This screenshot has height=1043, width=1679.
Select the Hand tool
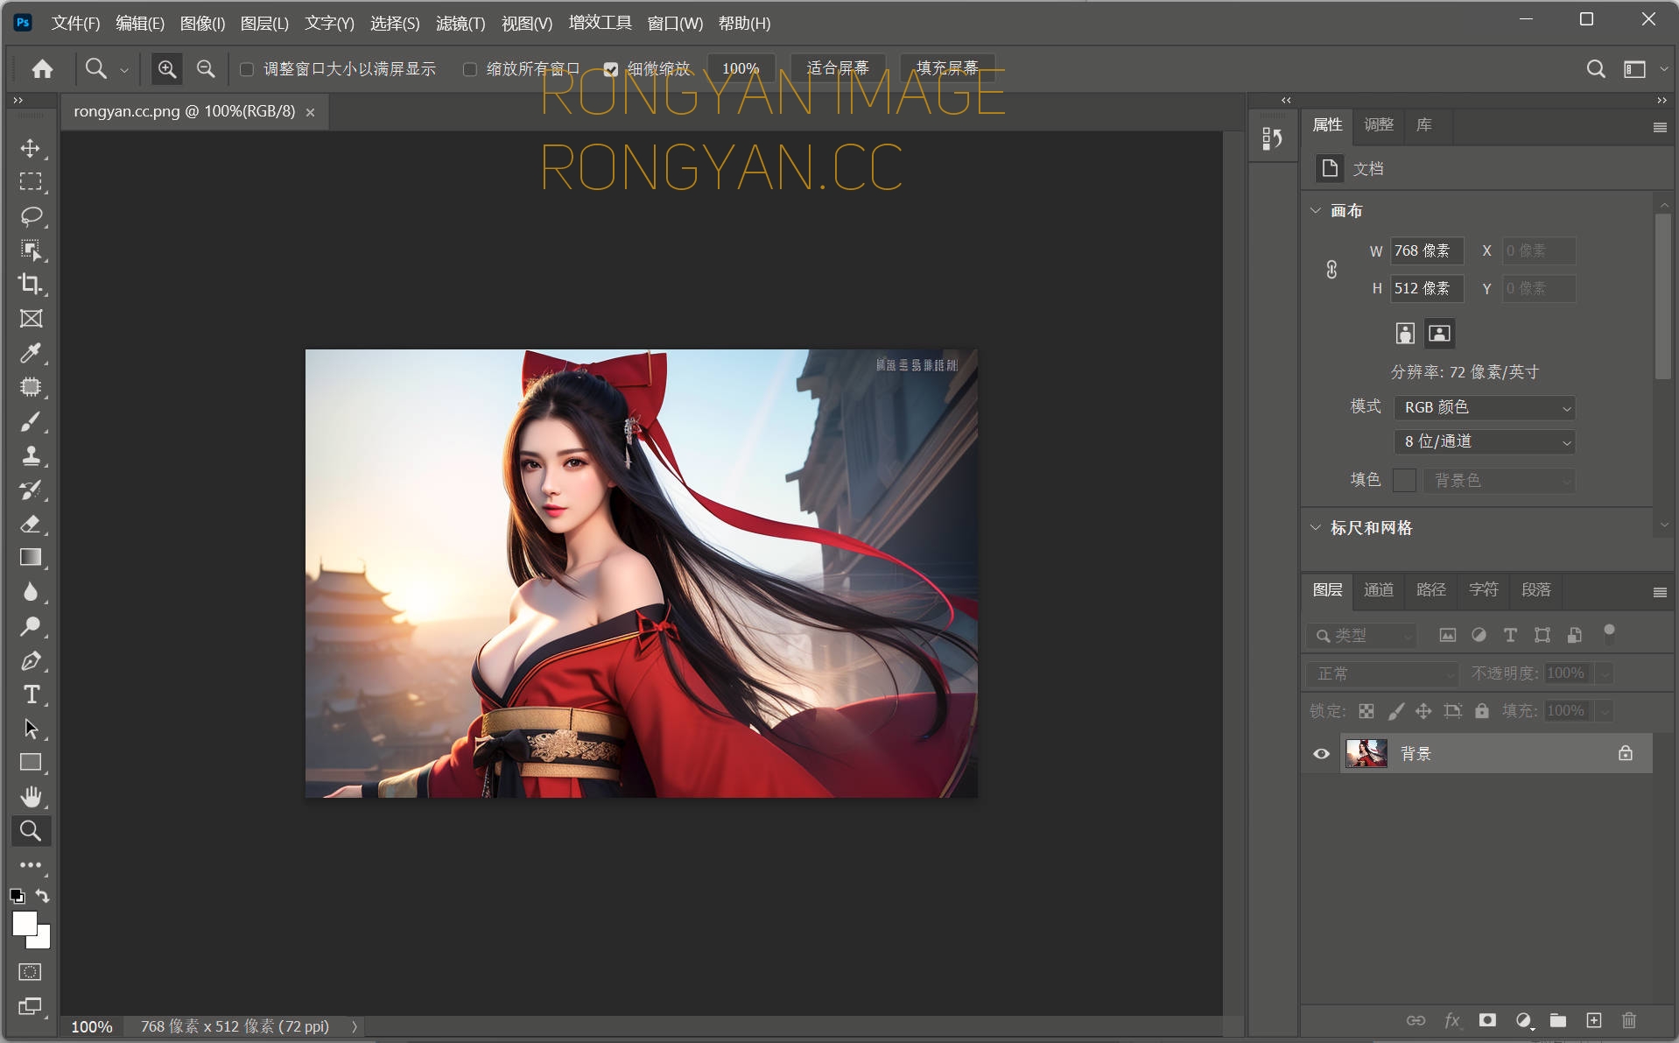[31, 797]
